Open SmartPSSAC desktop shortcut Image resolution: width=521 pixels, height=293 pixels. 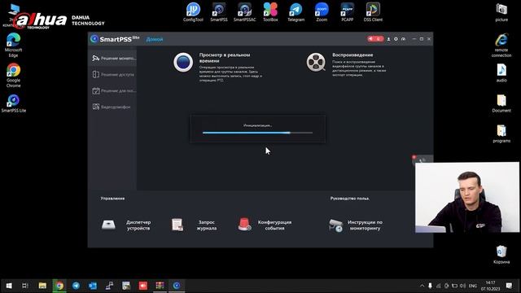tap(244, 12)
